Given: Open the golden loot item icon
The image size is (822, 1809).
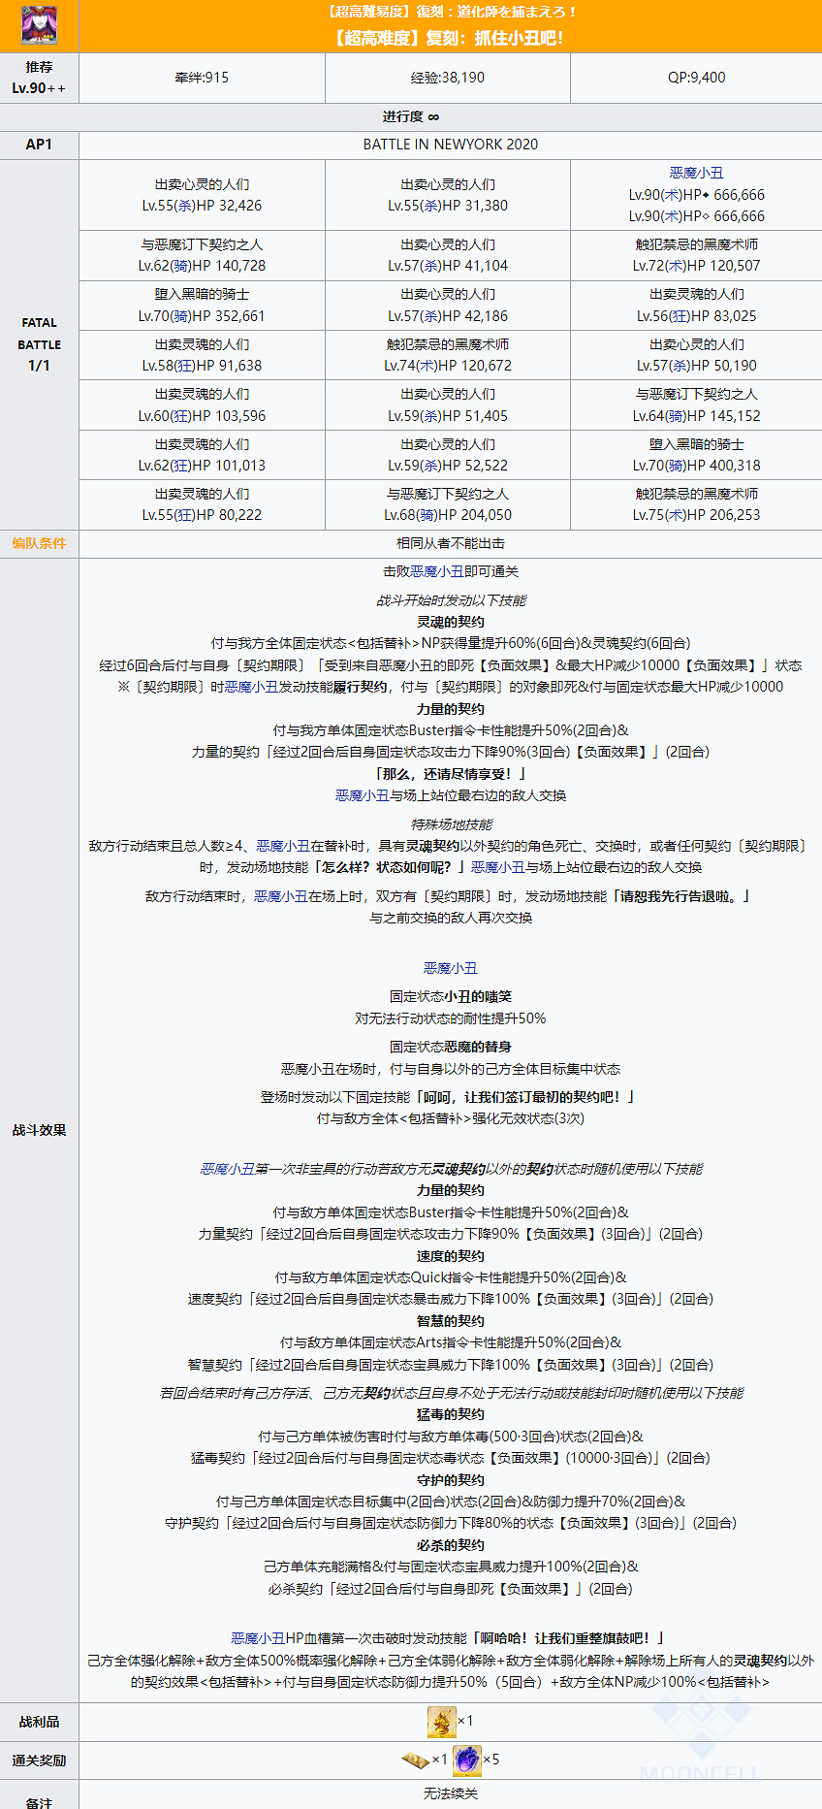Looking at the screenshot, I should coord(441,1722).
